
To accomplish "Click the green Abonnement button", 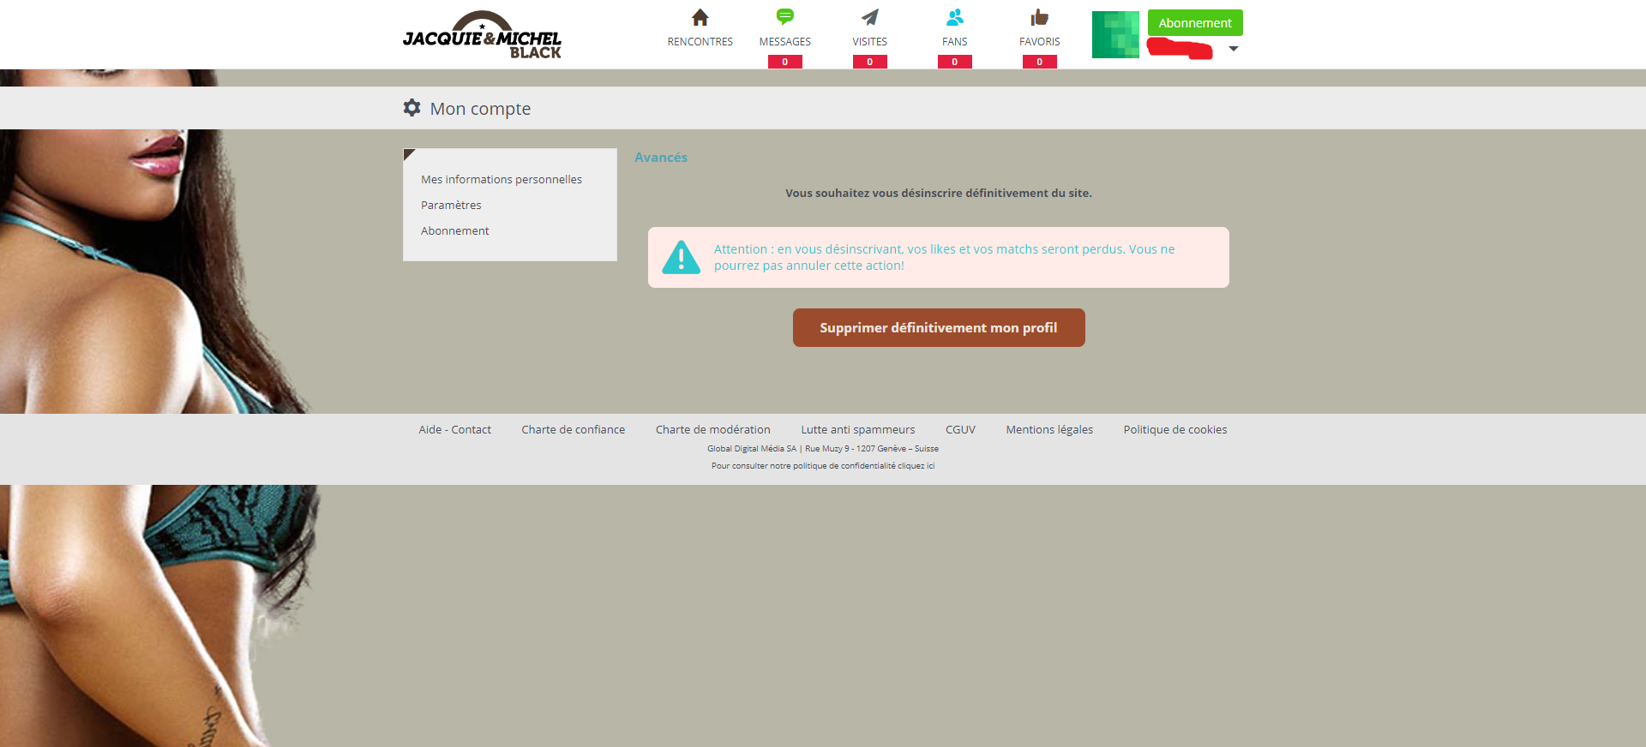I will [1194, 23].
